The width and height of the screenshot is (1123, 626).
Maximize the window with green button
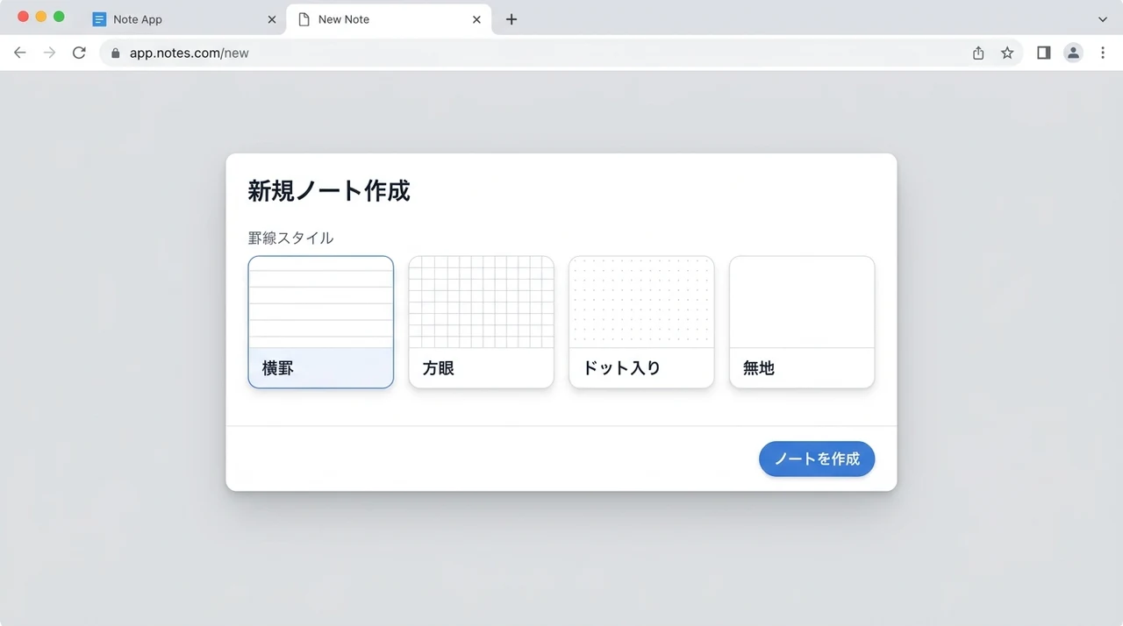tap(59, 17)
